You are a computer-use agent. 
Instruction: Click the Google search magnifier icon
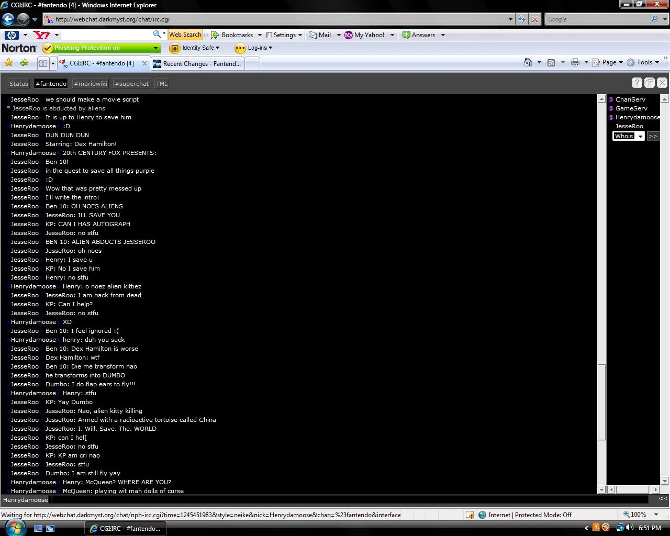[x=654, y=19]
